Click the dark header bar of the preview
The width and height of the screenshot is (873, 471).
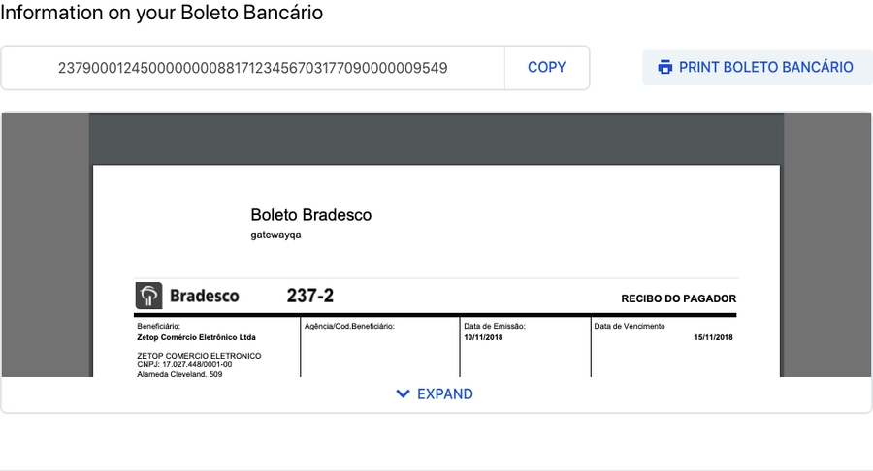[436, 138]
